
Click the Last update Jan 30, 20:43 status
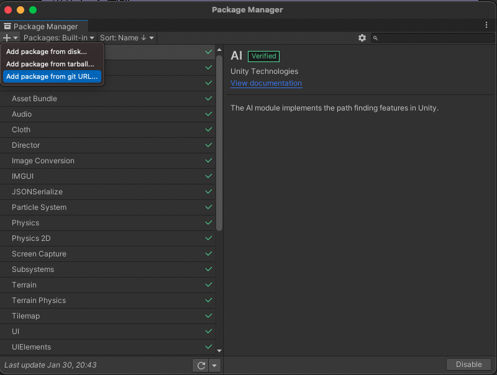(50, 365)
